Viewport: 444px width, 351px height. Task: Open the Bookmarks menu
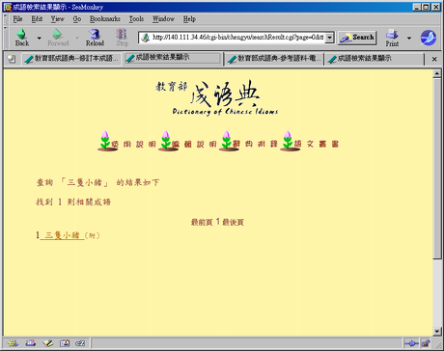pyautogui.click(x=105, y=19)
